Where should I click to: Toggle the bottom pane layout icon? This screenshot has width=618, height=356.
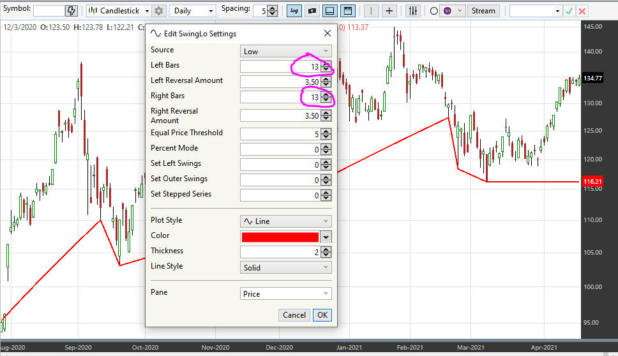330,11
